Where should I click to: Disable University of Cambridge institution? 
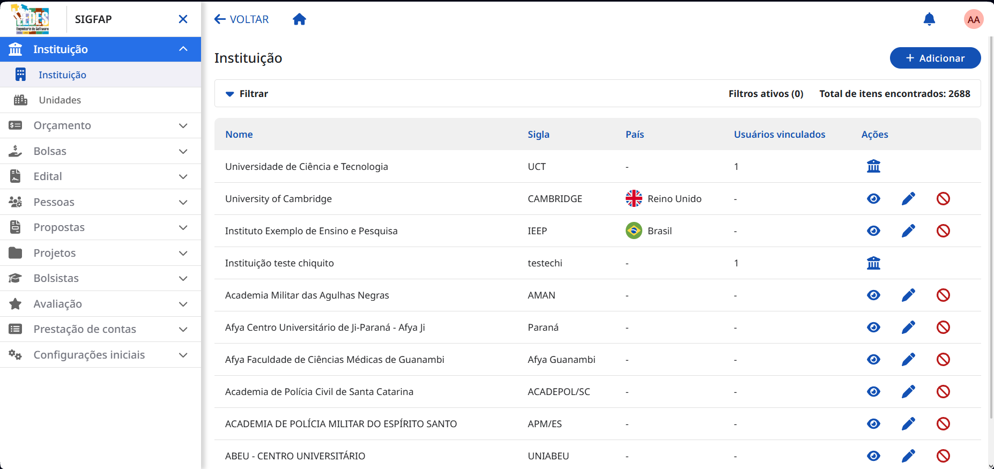point(943,198)
